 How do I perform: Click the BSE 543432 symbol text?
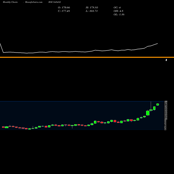coord(55,2)
